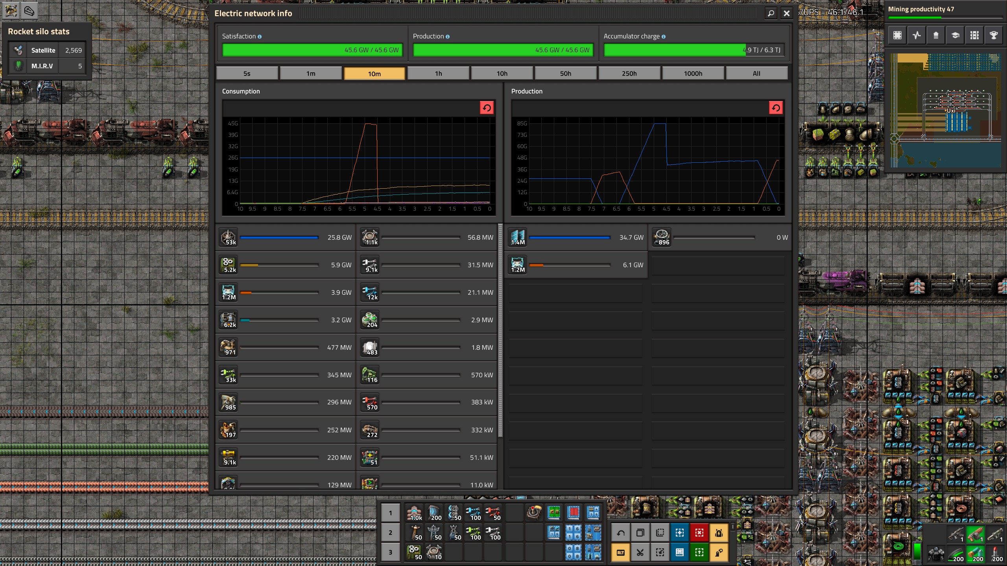
Task: Switch time range to 1h
Action: click(x=438, y=74)
